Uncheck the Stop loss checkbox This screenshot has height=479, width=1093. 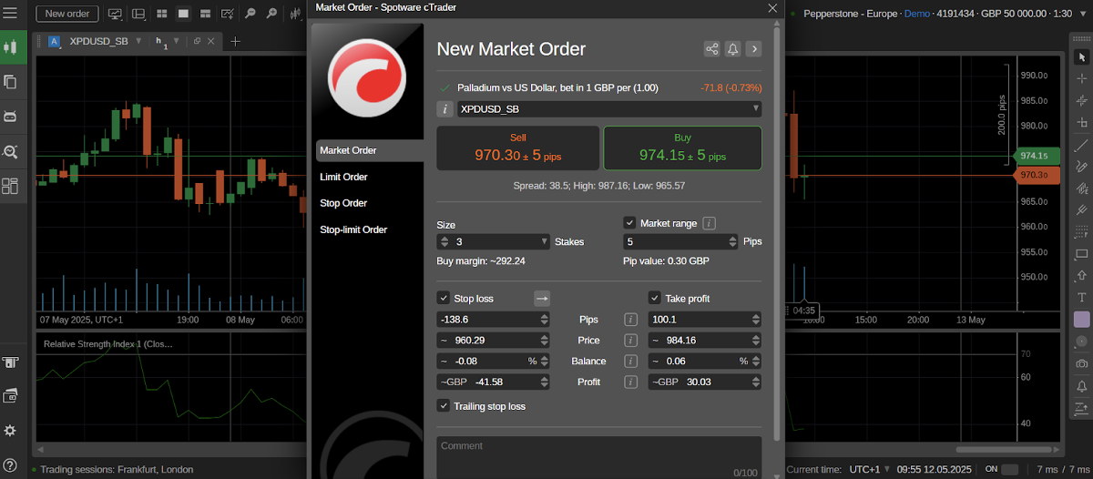coord(444,298)
